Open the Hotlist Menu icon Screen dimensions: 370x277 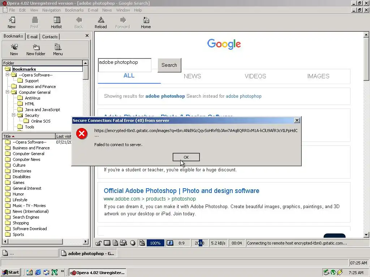pos(58,47)
